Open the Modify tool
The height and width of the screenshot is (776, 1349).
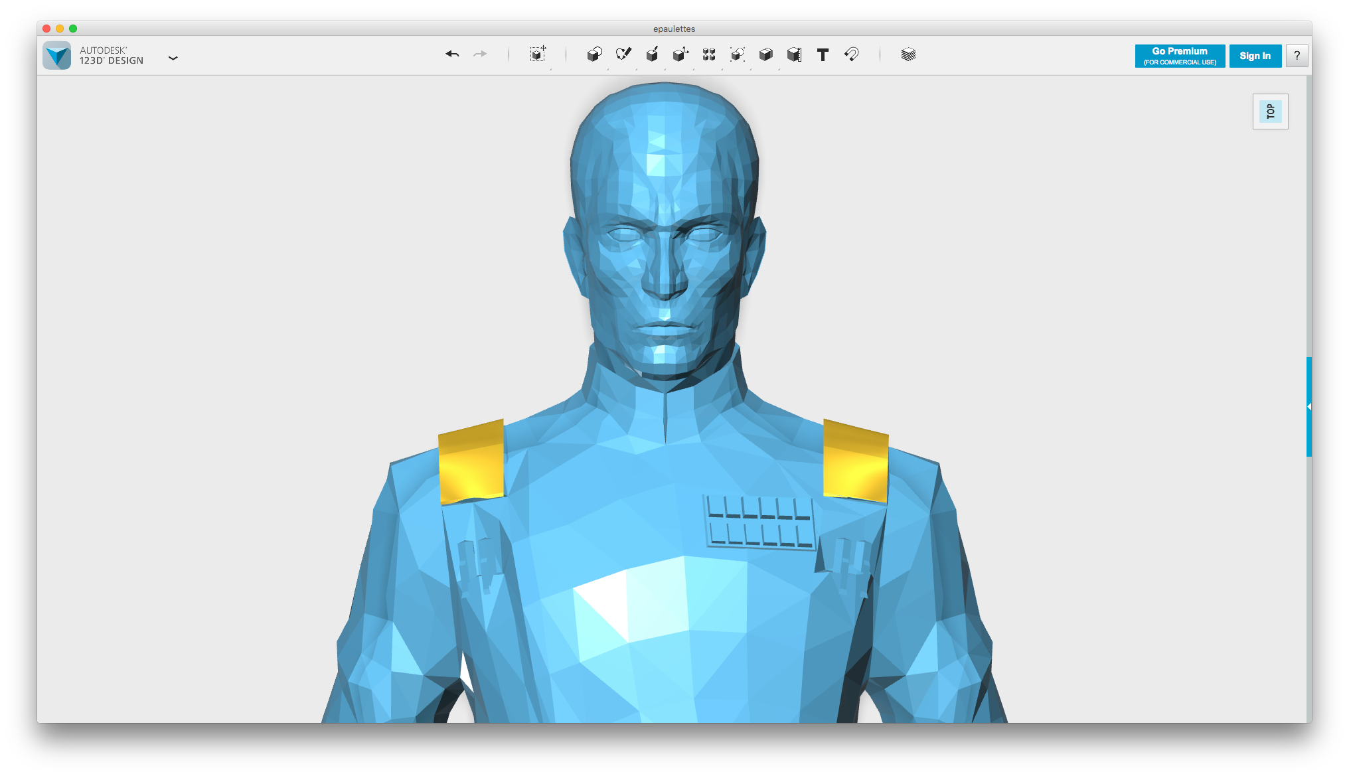pyautogui.click(x=680, y=54)
